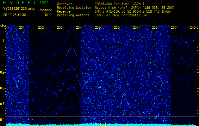Click the 1235 time tick label

click(x=97, y=28)
